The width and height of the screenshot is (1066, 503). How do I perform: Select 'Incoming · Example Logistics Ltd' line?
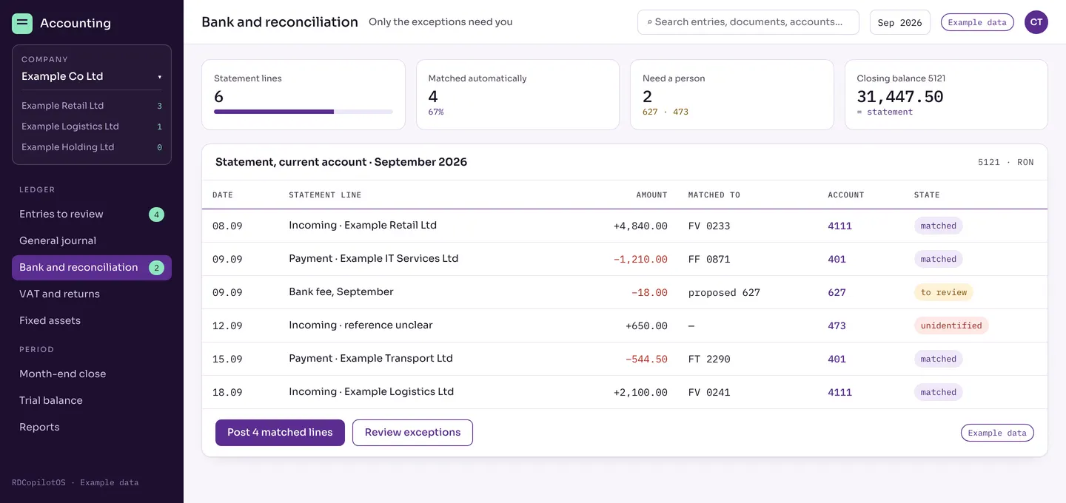372,392
